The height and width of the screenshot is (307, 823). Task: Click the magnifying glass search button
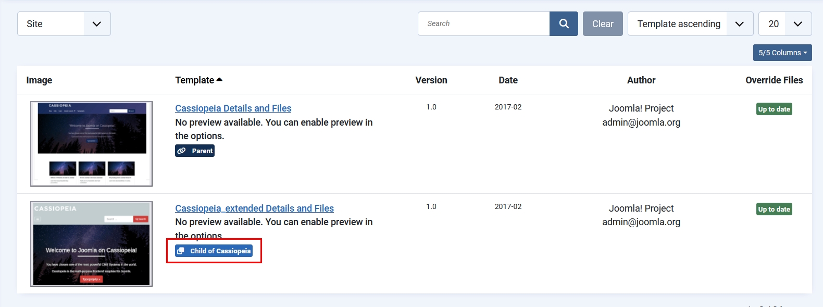click(564, 24)
